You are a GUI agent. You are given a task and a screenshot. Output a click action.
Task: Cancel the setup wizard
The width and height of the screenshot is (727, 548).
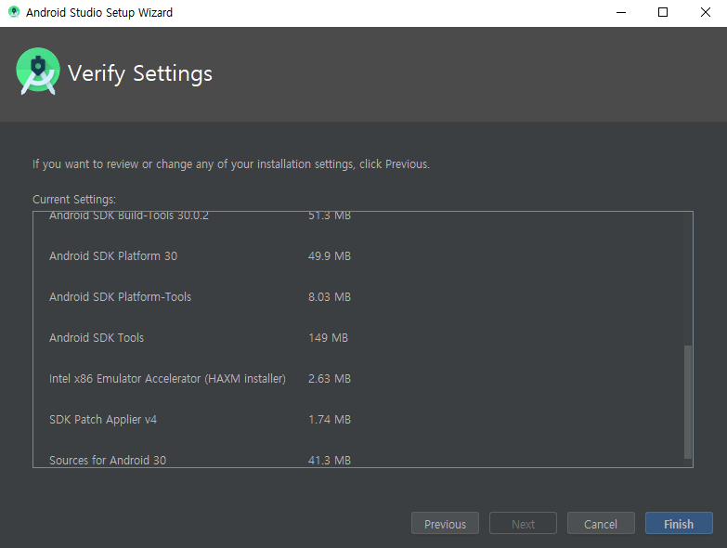601,524
